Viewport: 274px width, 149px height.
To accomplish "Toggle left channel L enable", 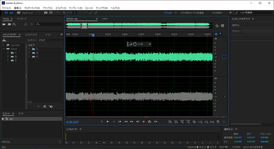I will click(x=225, y=57).
